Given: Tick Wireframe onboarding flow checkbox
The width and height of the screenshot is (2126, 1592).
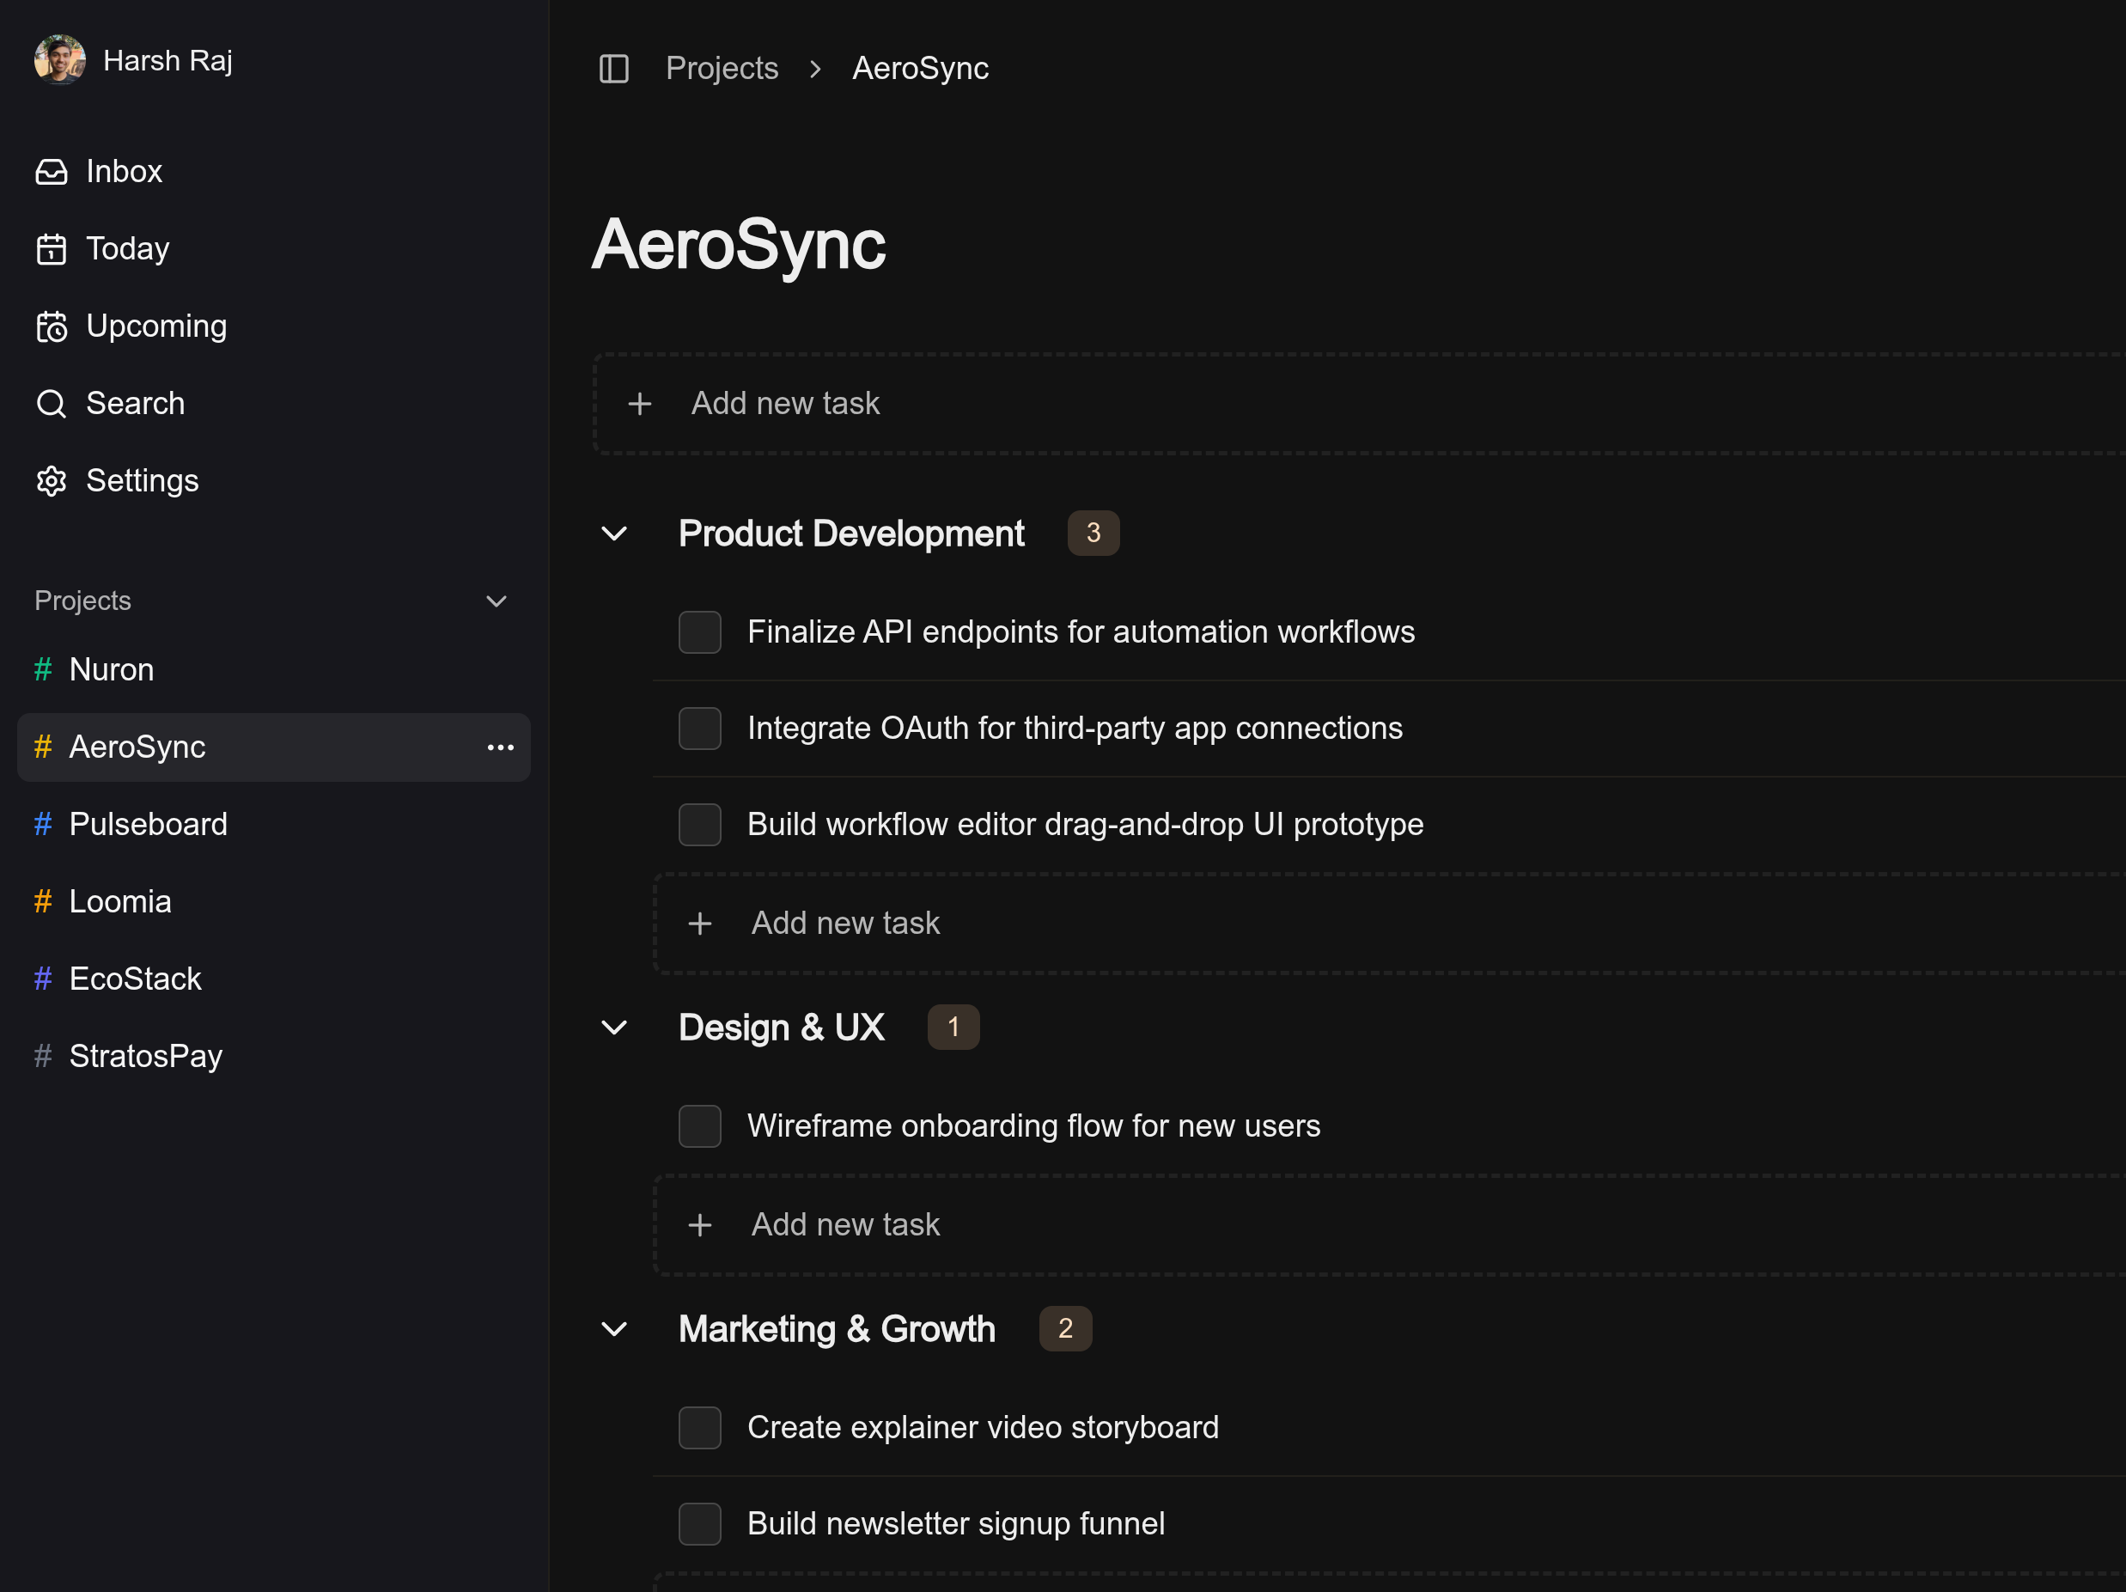Looking at the screenshot, I should pyautogui.click(x=700, y=1125).
